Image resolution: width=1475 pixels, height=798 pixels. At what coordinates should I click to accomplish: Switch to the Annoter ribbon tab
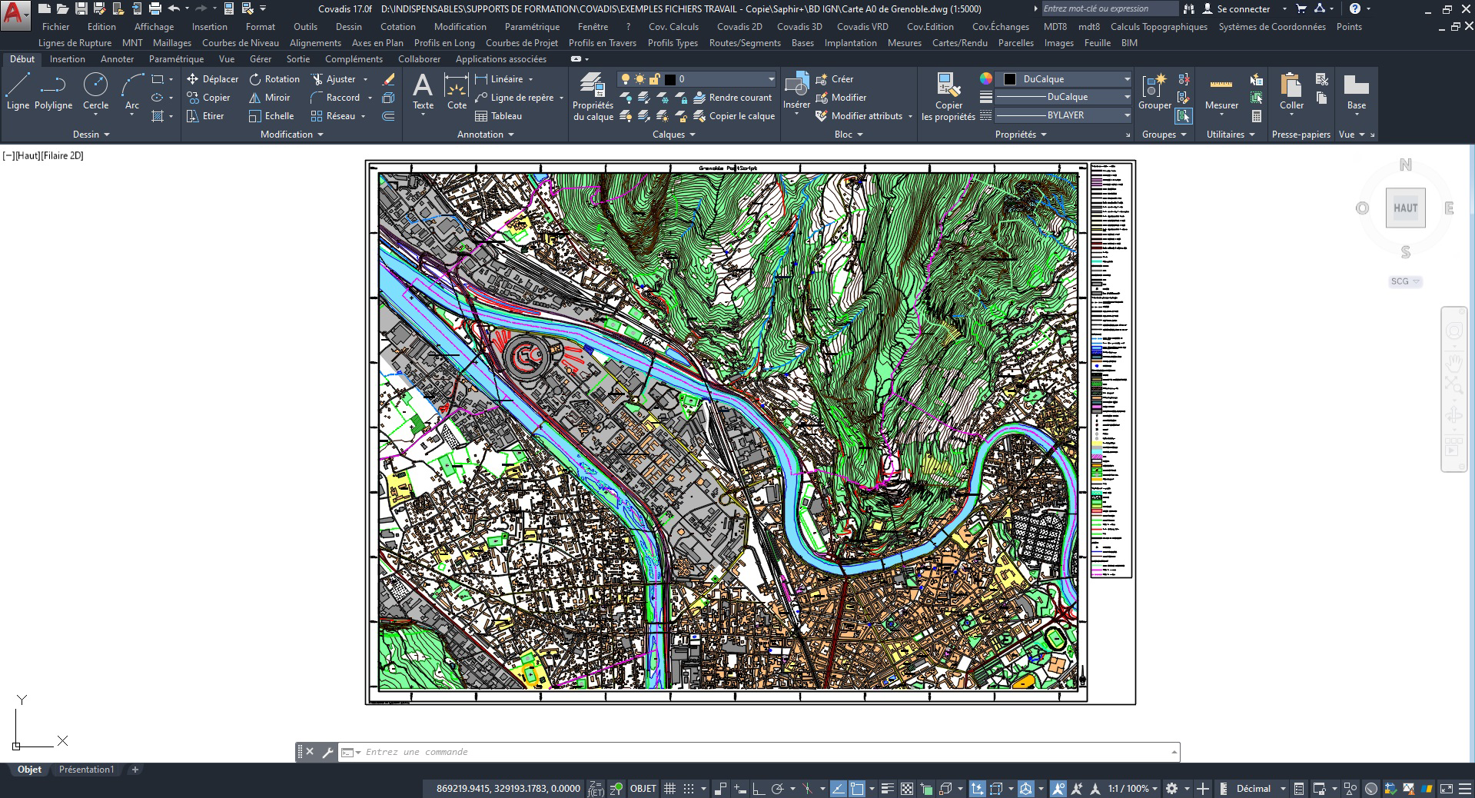(x=117, y=59)
